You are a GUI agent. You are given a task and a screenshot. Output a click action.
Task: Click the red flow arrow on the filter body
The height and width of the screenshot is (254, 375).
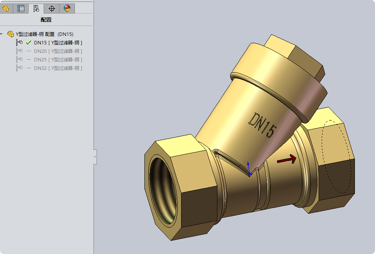coord(287,159)
